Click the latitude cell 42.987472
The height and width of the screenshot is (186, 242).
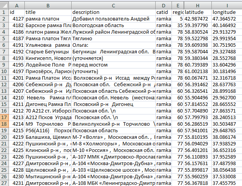click(x=197, y=19)
